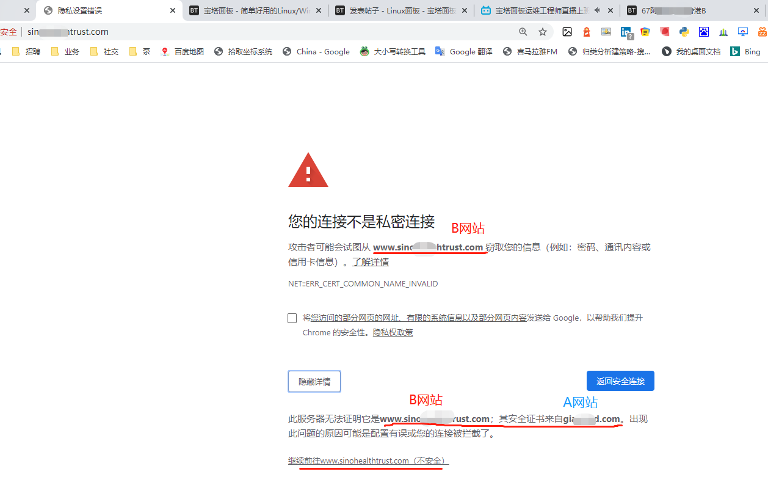Close the 隐私设置错误 tab

(x=173, y=10)
